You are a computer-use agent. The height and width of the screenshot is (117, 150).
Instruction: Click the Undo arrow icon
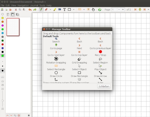[30, 10]
